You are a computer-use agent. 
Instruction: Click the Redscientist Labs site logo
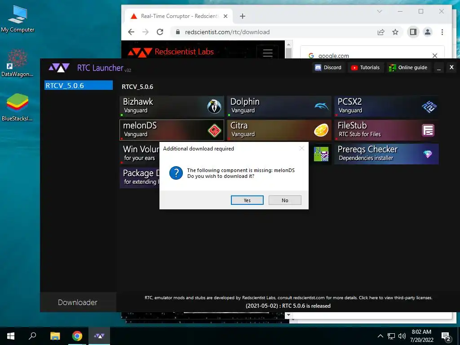point(171,52)
